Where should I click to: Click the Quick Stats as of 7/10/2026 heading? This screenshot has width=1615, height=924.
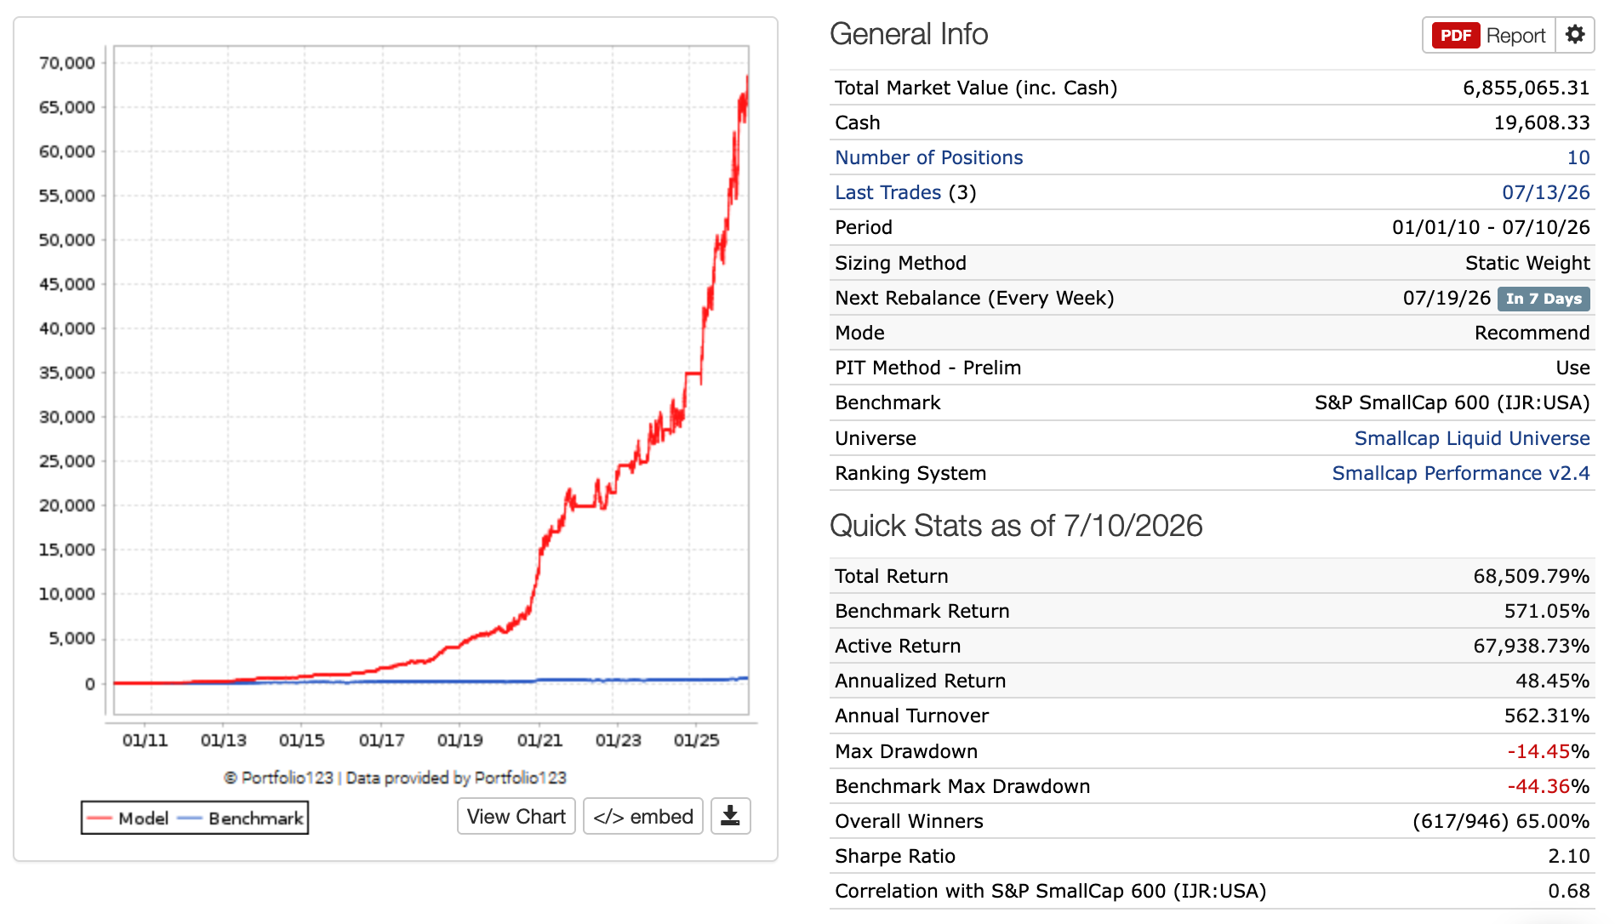coord(1016,526)
